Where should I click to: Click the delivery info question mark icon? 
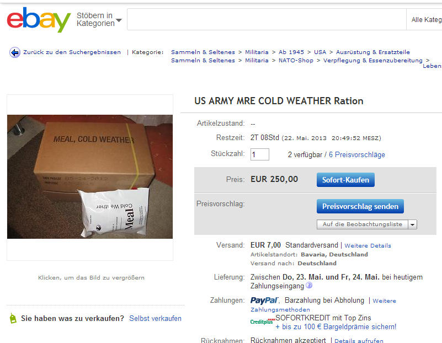(309, 285)
